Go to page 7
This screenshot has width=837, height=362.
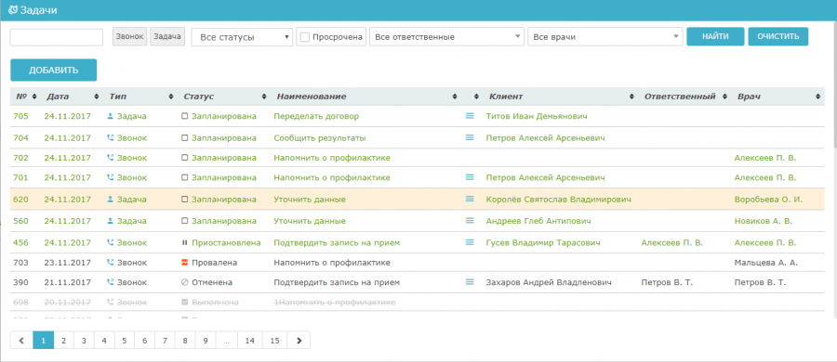pos(165,340)
